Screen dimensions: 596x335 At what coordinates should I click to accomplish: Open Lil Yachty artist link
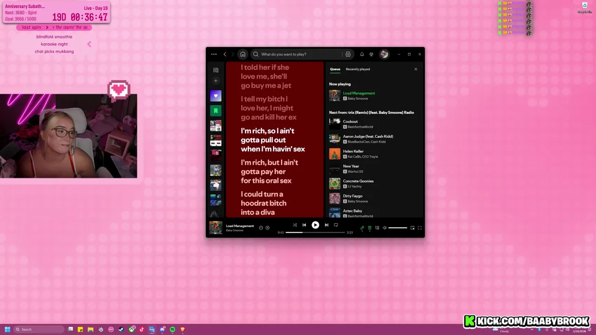click(355, 186)
